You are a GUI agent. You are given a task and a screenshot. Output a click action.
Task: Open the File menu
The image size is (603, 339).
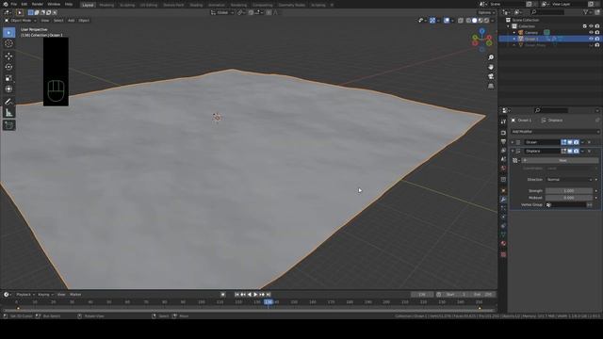14,4
